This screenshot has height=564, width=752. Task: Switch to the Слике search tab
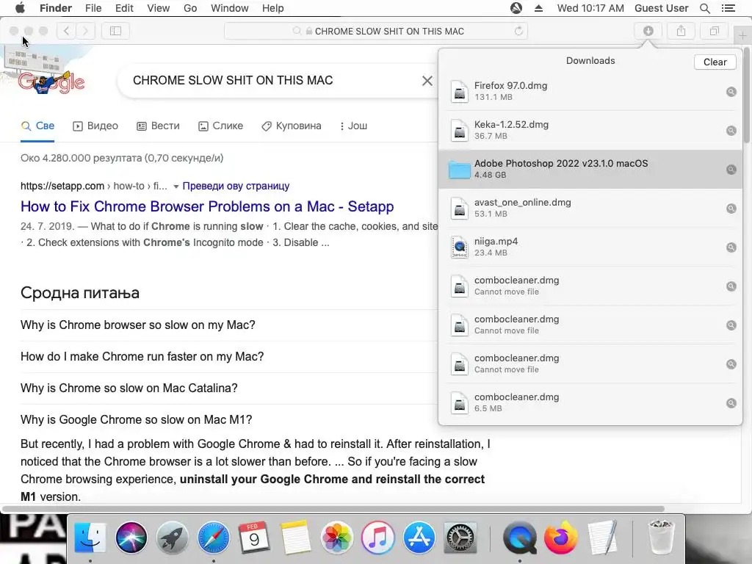pos(220,126)
